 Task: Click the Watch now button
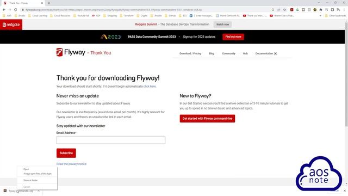pos(222,24)
